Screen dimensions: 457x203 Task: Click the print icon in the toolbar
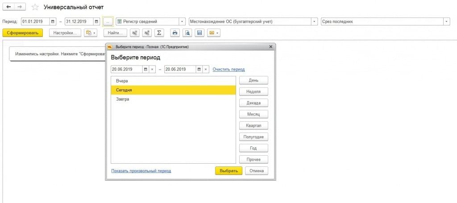[x=175, y=33]
